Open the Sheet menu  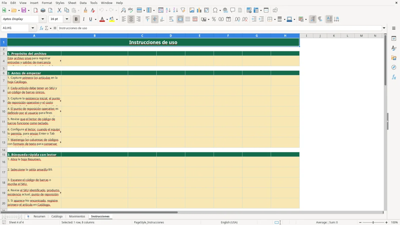click(72, 3)
